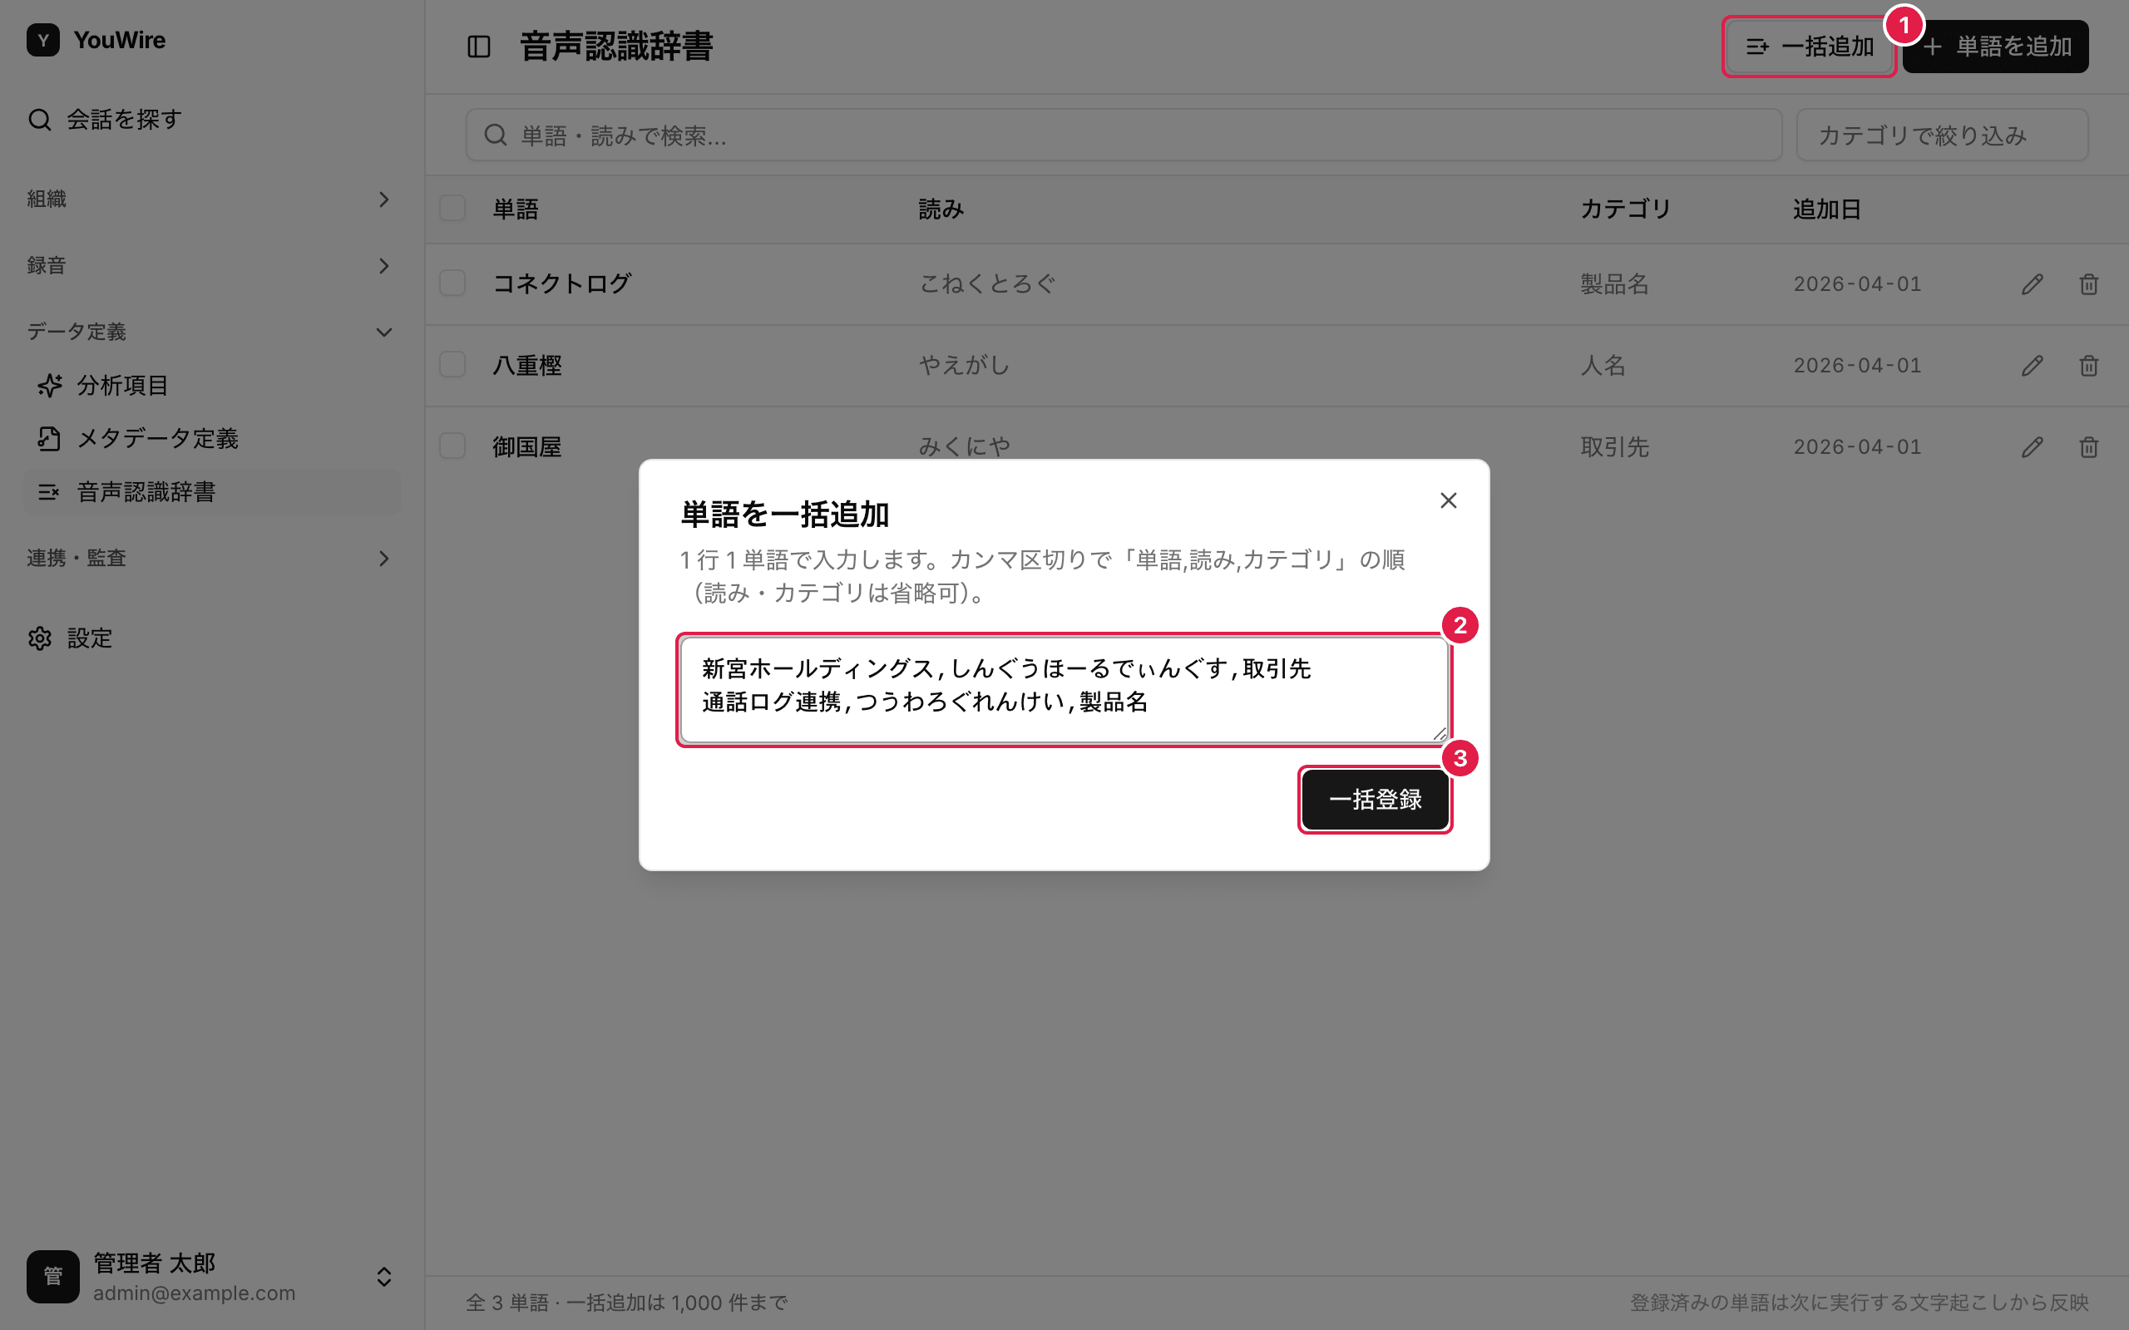
Task: Toggle the select-all checkbox in table header
Action: click(452, 209)
